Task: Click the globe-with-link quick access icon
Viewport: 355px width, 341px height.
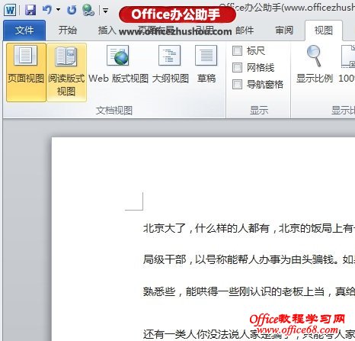Action: click(88, 10)
